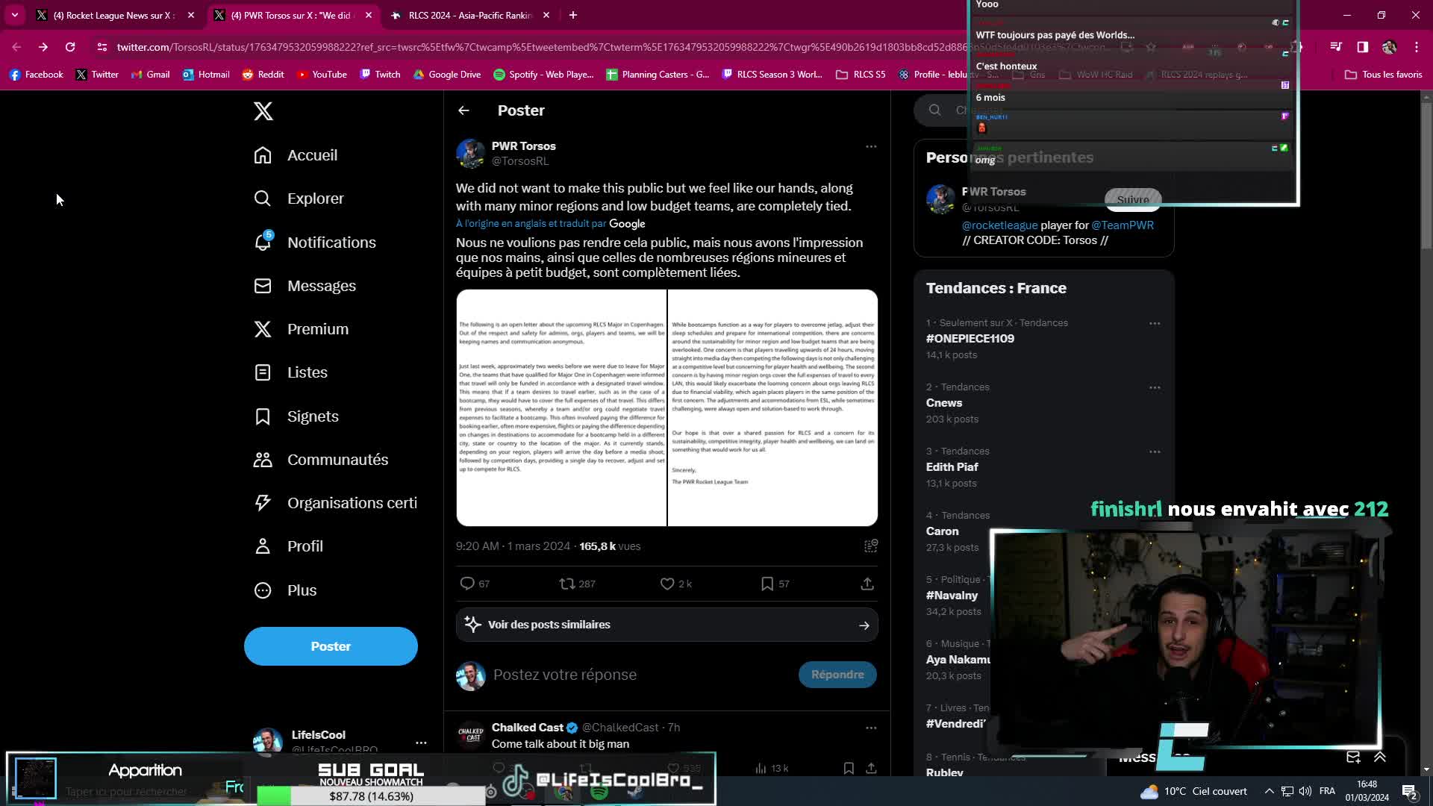
Task: Open #ONEPIECE1109 trend
Action: tap(970, 339)
